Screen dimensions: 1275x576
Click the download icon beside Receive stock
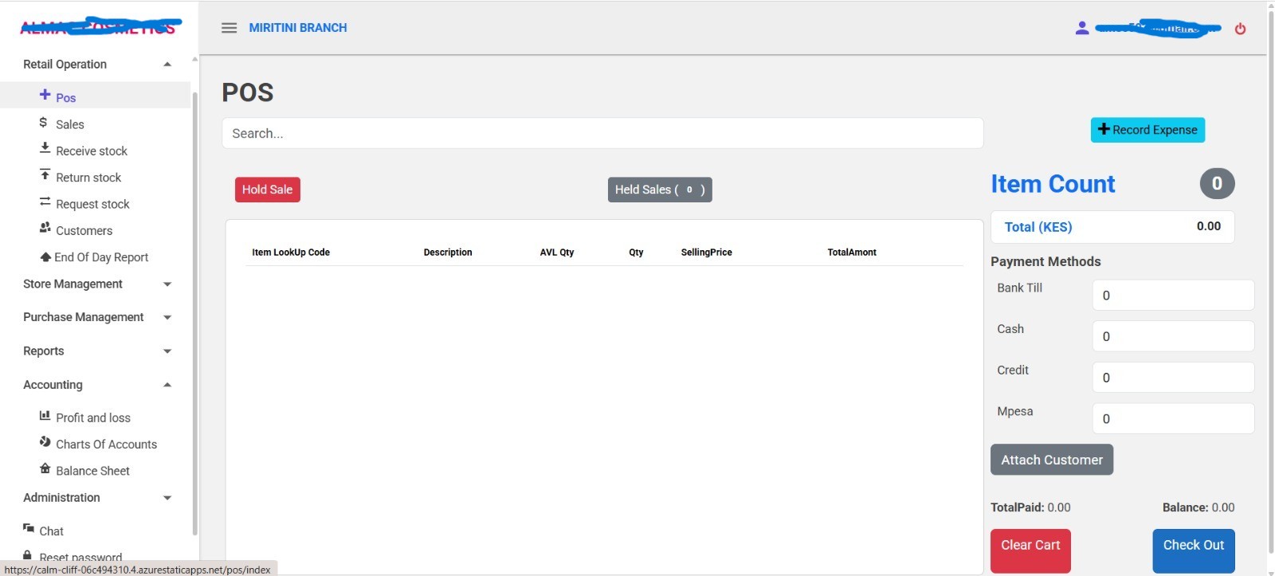click(x=45, y=148)
